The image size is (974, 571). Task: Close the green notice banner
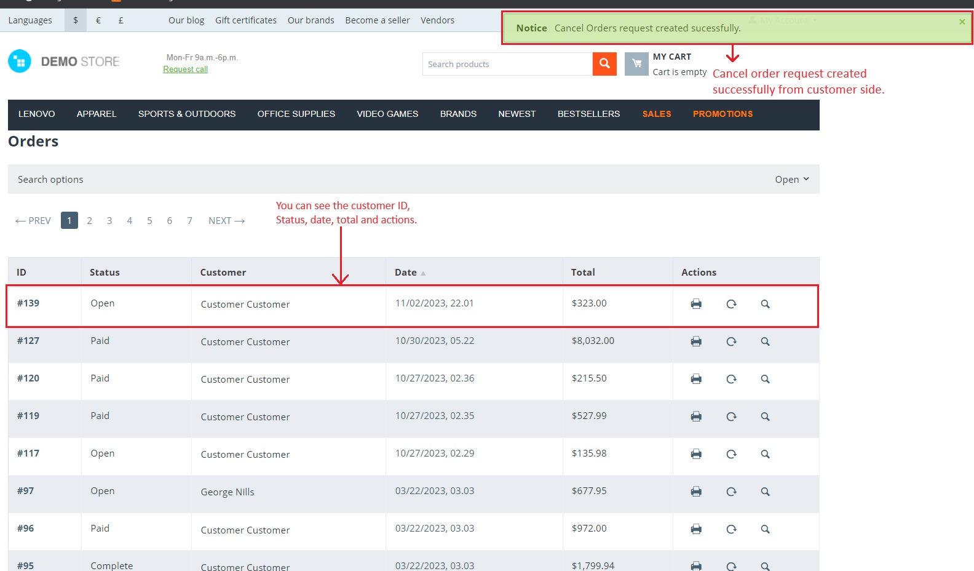tap(962, 22)
